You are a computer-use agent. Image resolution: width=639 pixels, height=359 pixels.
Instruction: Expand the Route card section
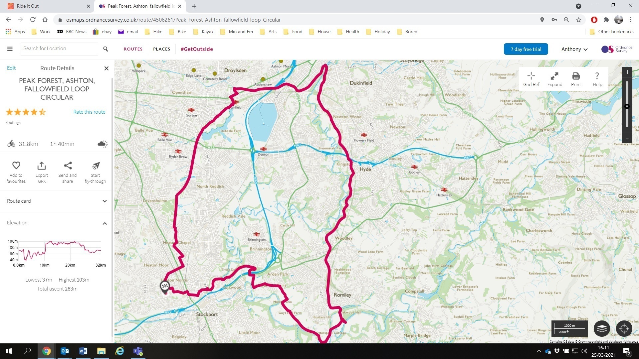(x=57, y=201)
